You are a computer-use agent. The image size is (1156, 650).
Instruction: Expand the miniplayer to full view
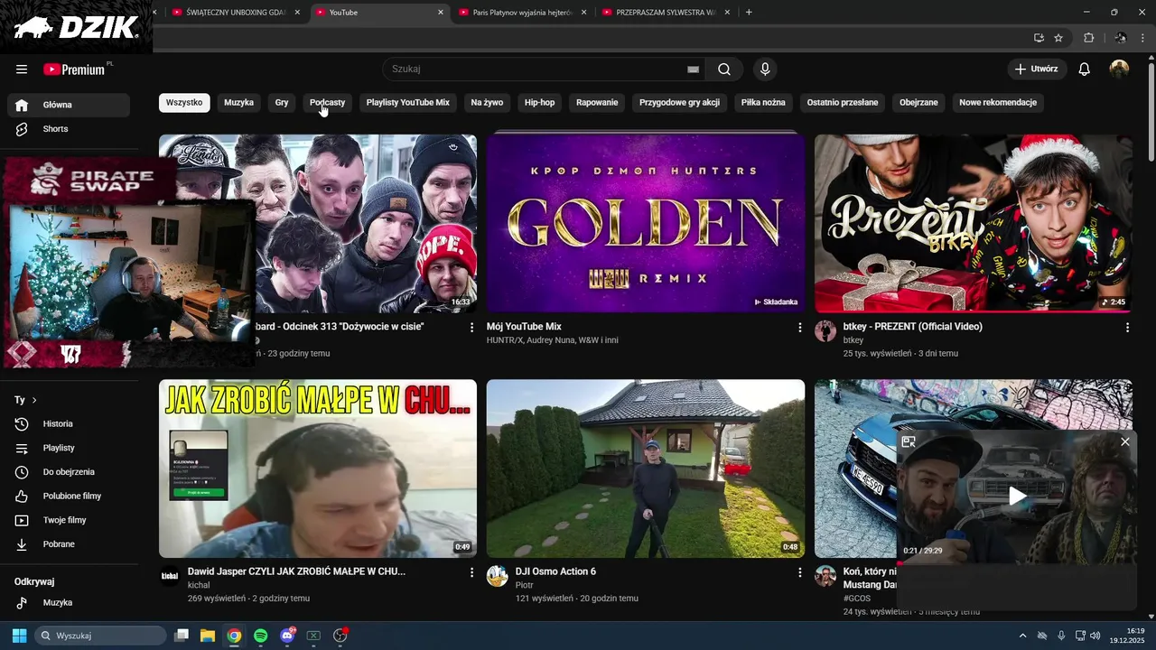coord(909,441)
